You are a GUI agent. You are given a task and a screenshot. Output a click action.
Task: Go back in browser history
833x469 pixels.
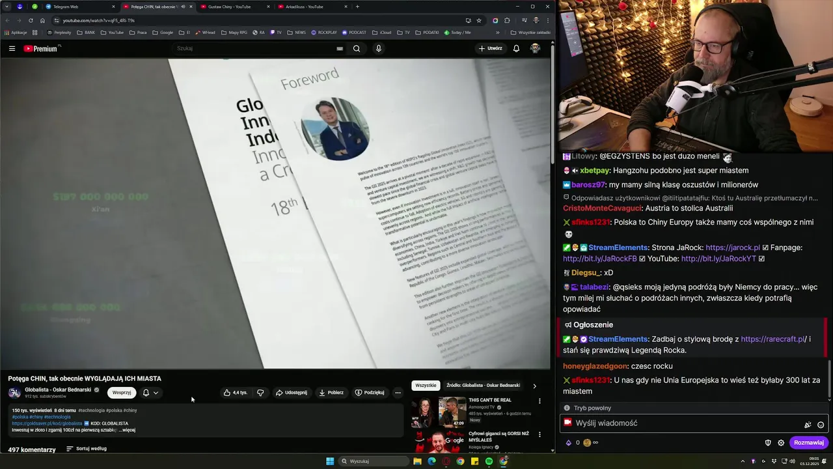tap(7, 20)
